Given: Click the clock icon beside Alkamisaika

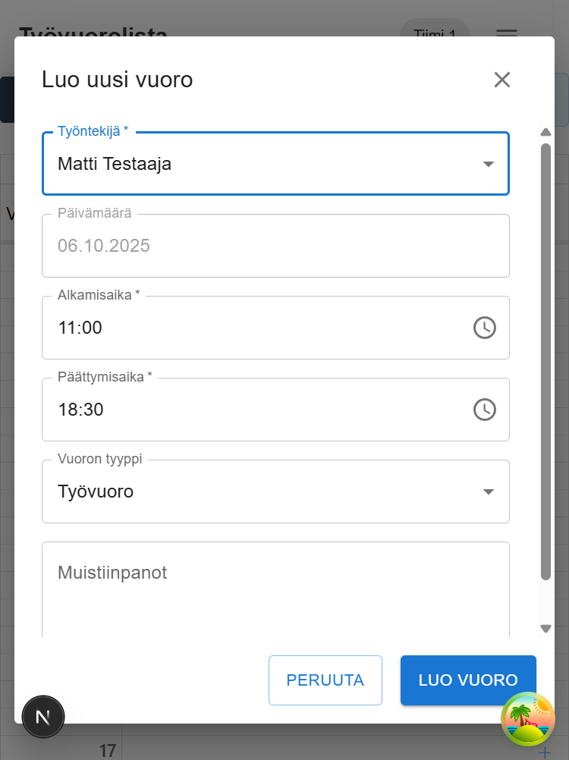Looking at the screenshot, I should pyautogui.click(x=484, y=328).
